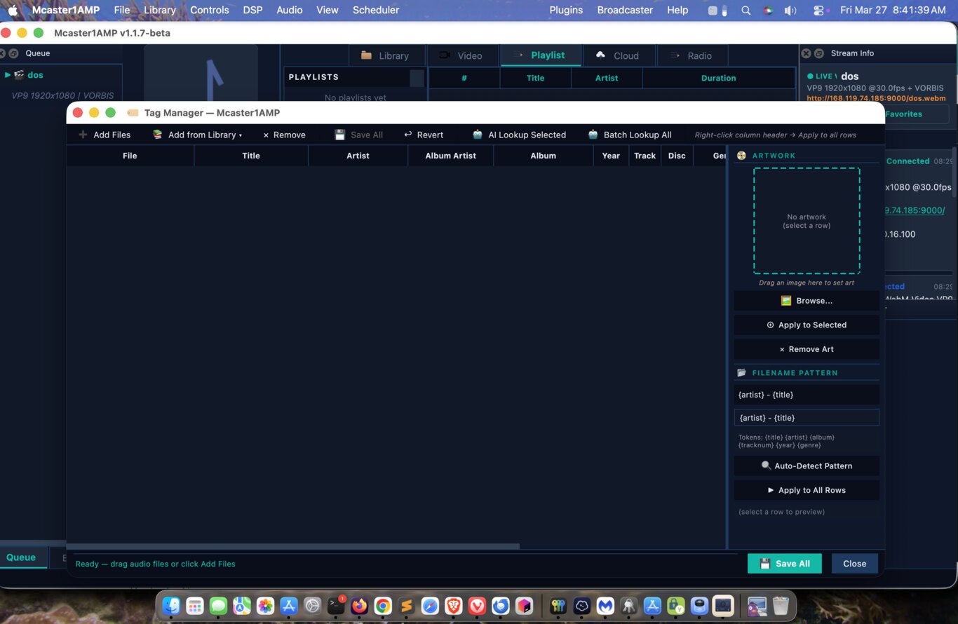Undock the Stream Info panel float icon

tap(818, 53)
